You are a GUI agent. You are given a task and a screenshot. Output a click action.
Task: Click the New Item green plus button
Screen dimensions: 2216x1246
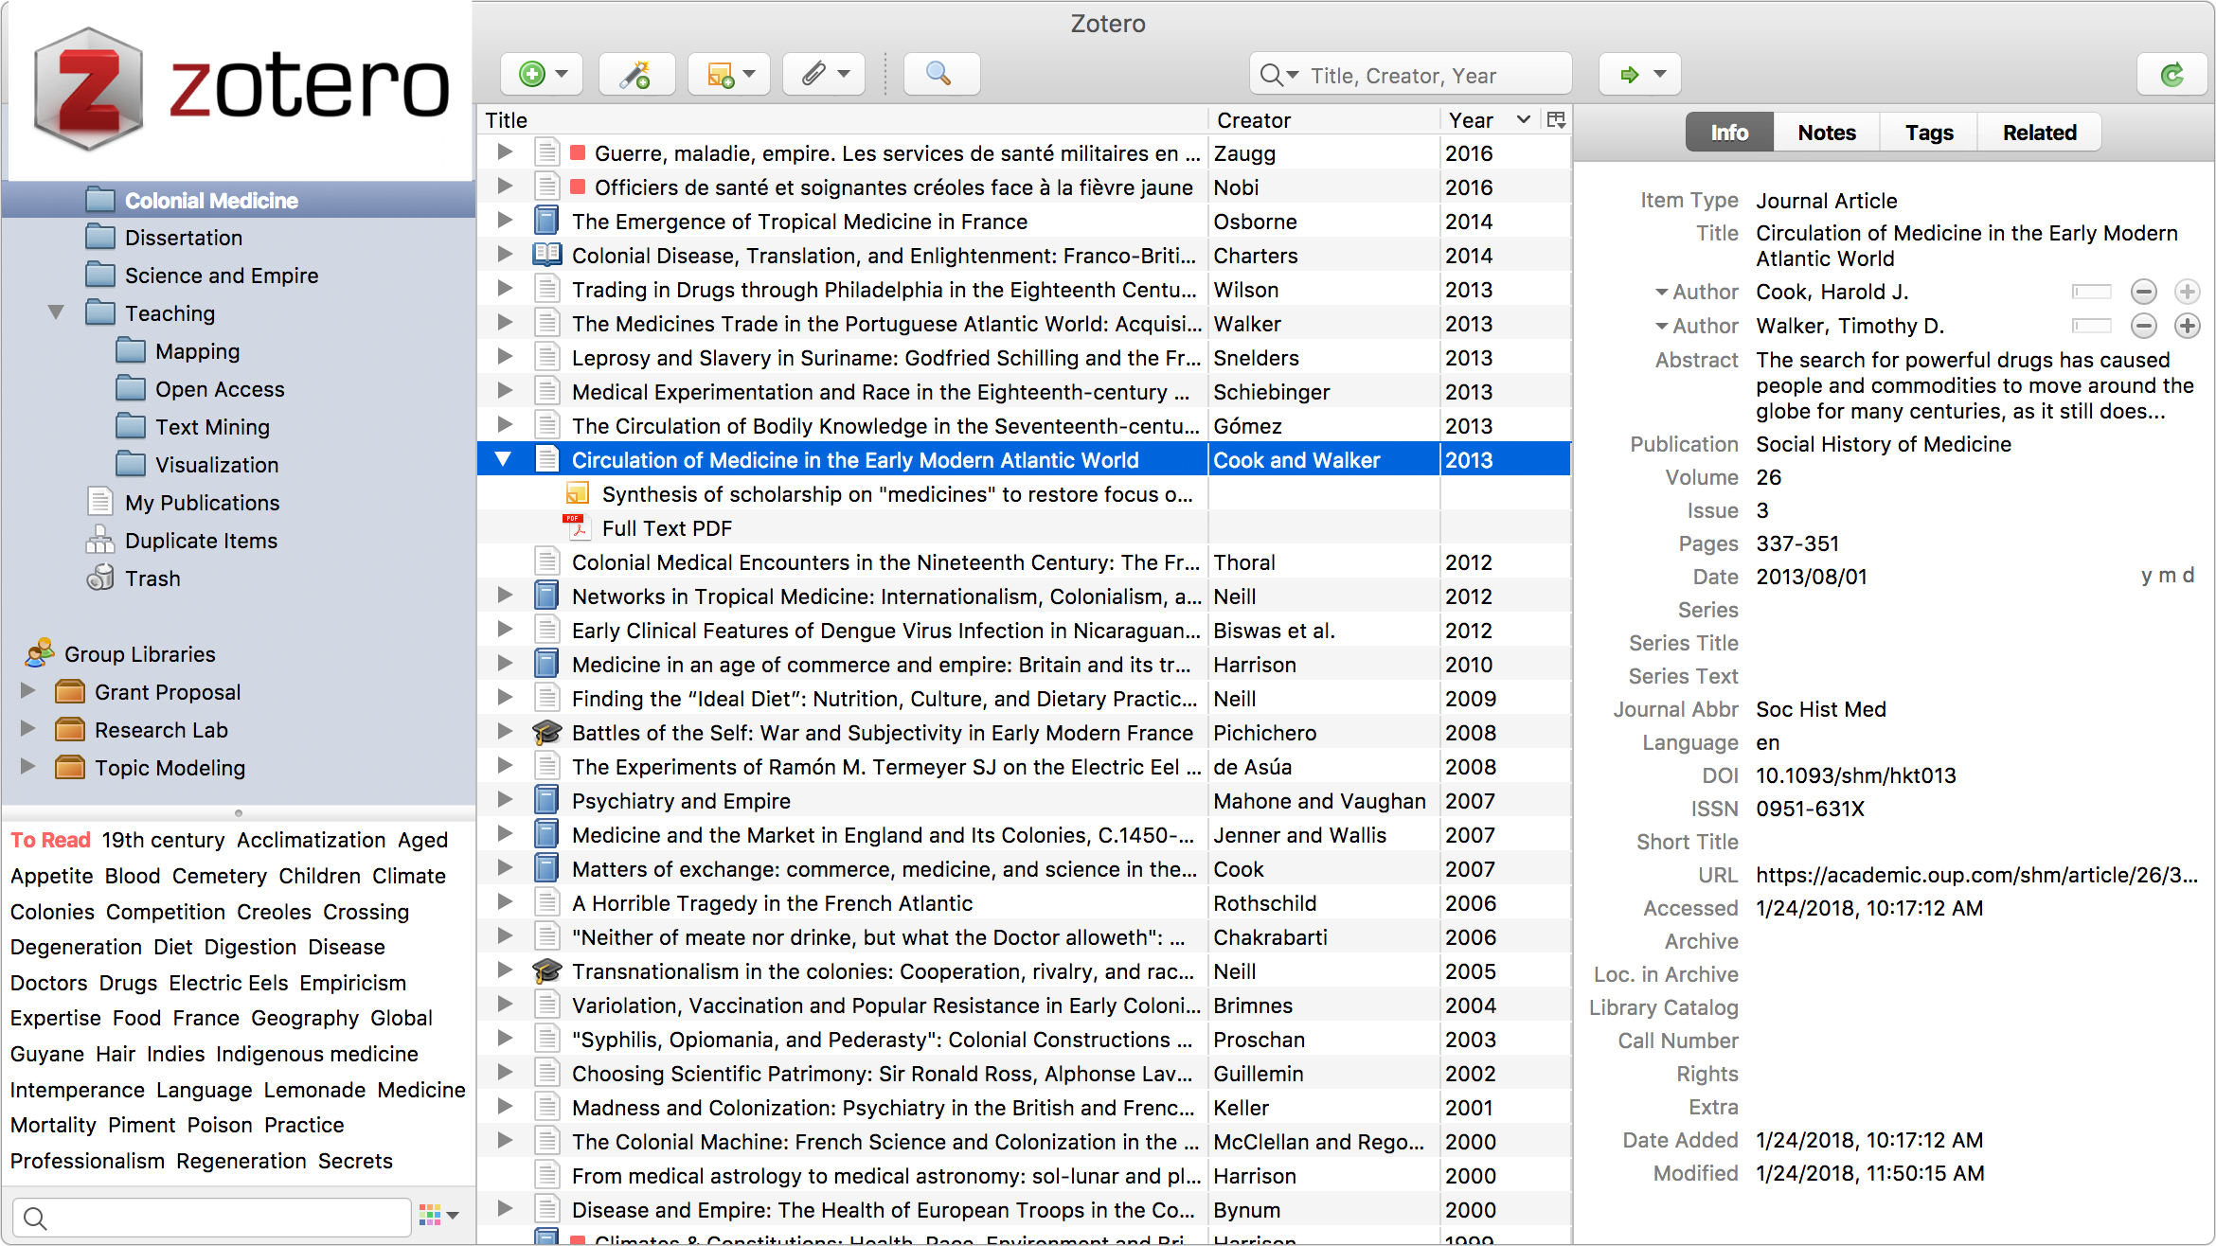[533, 74]
